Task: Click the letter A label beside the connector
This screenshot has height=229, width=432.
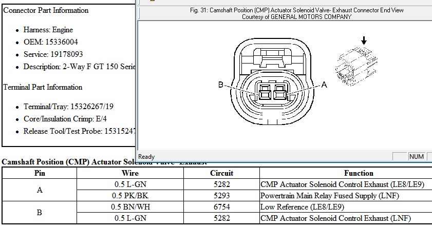Action: 324,86
